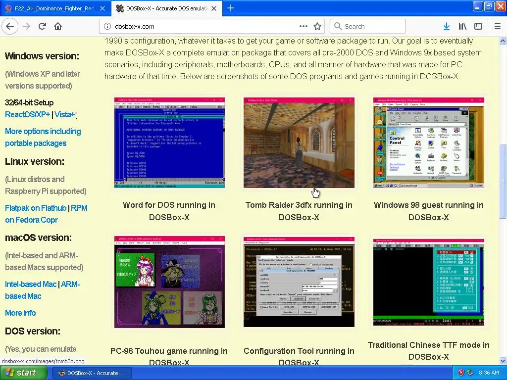This screenshot has width=507, height=380.
Task: Reload the current page
Action: point(43,26)
